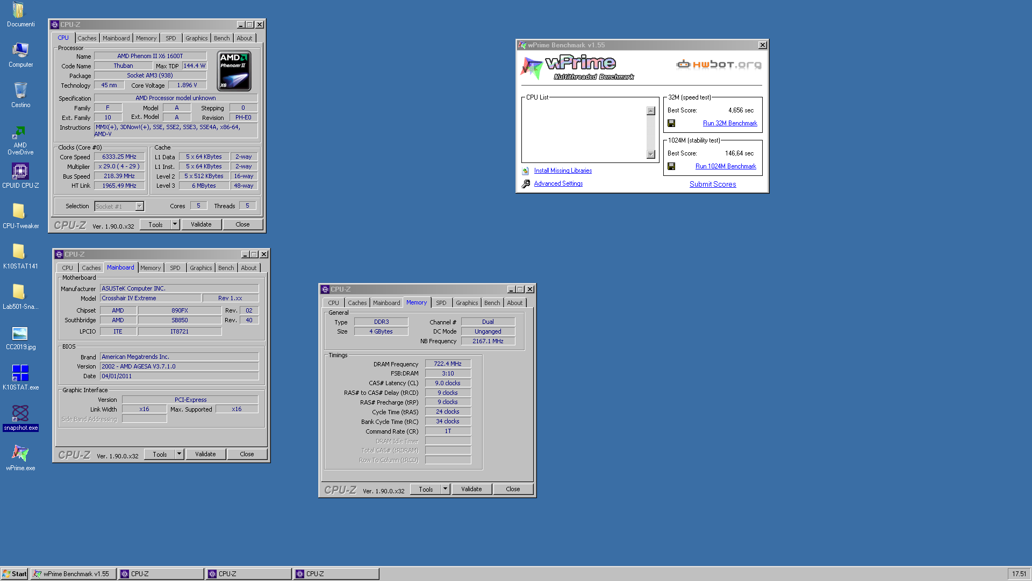Click the Crosshair IV Extreme model field
Image resolution: width=1032 pixels, height=581 pixels.
[x=150, y=298]
